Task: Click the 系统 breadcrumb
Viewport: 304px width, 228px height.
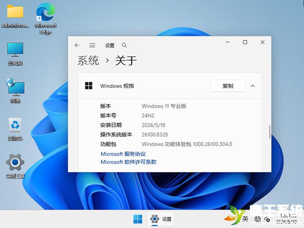Action: tap(88, 60)
